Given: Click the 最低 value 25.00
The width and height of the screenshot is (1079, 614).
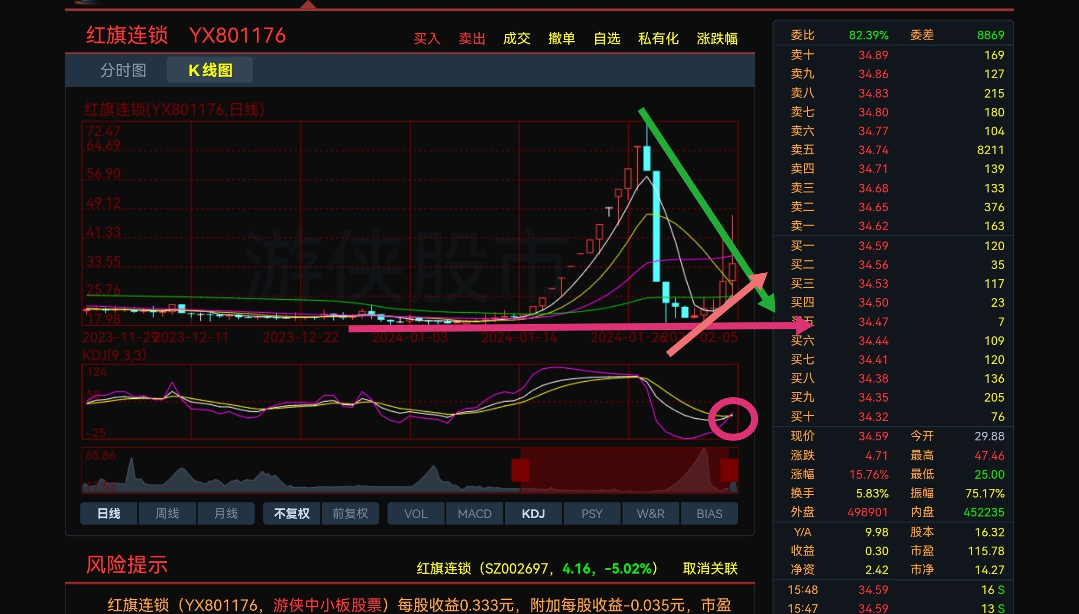Looking at the screenshot, I should (989, 474).
